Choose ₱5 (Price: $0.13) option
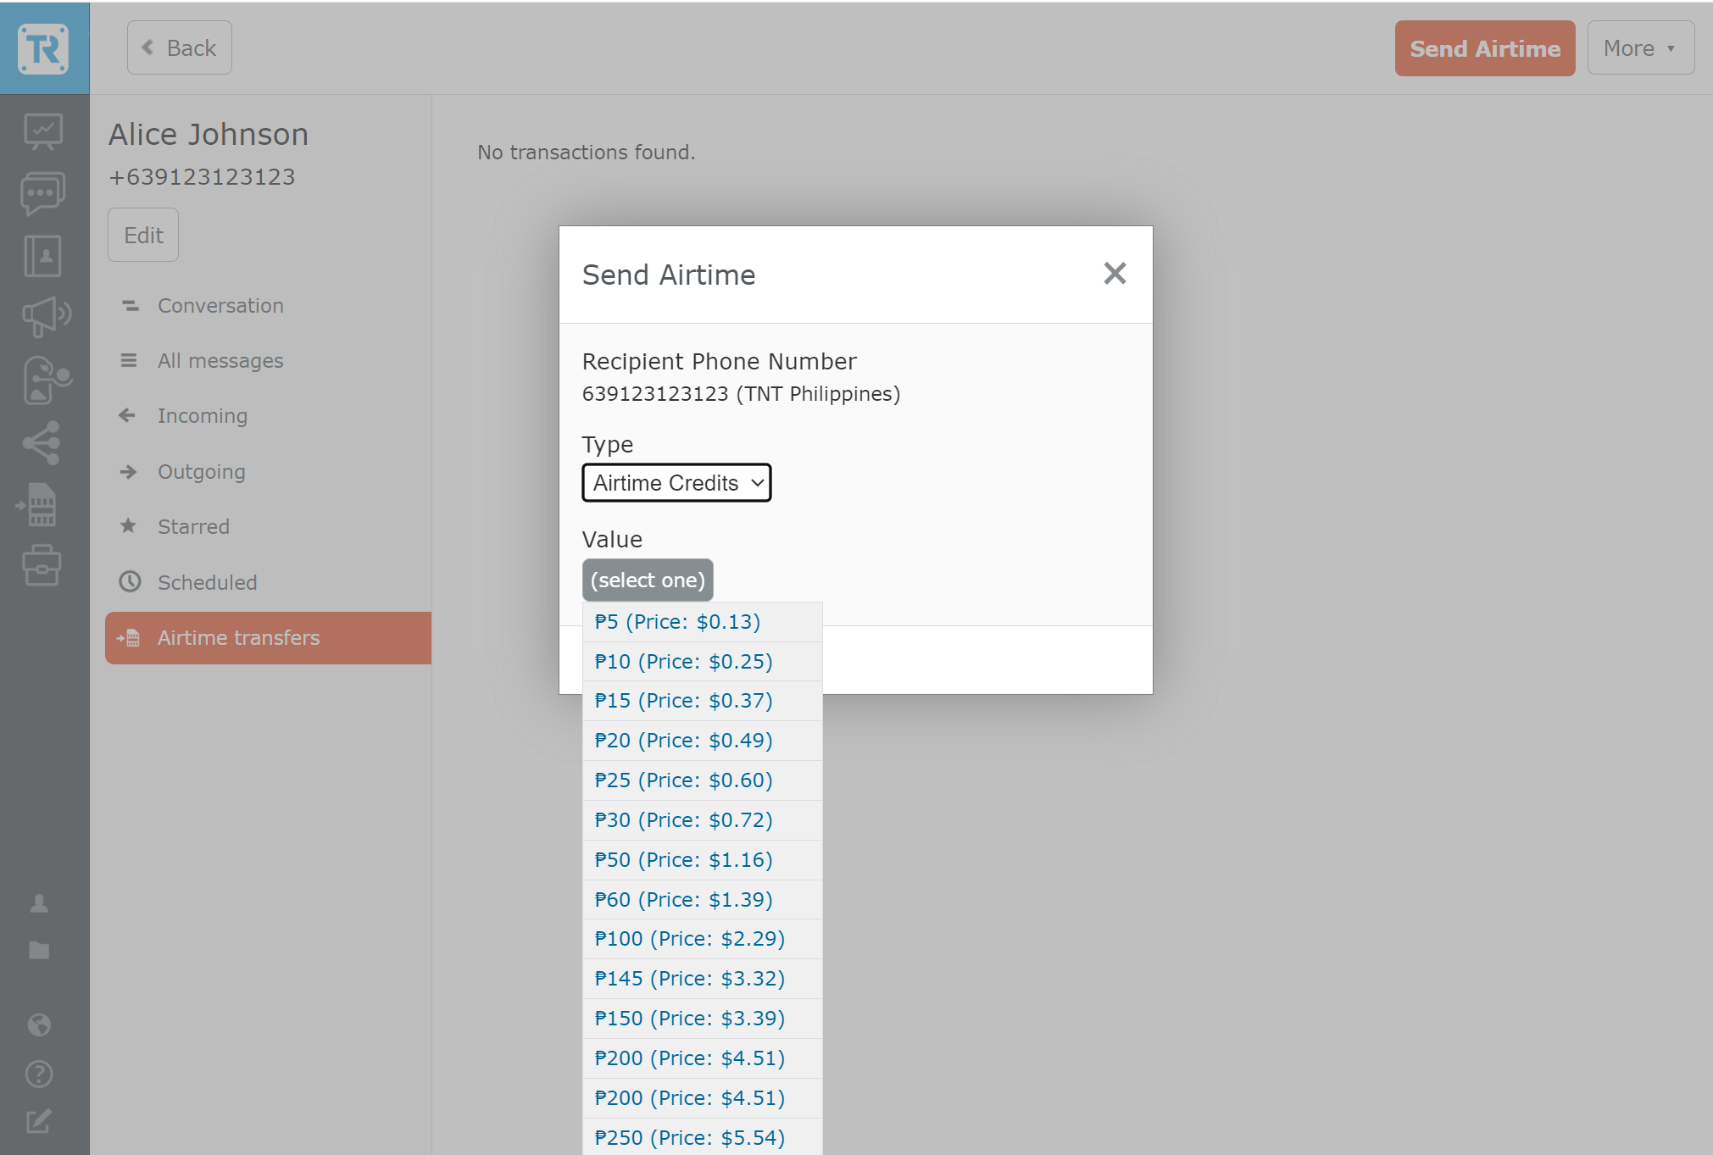 (x=702, y=622)
